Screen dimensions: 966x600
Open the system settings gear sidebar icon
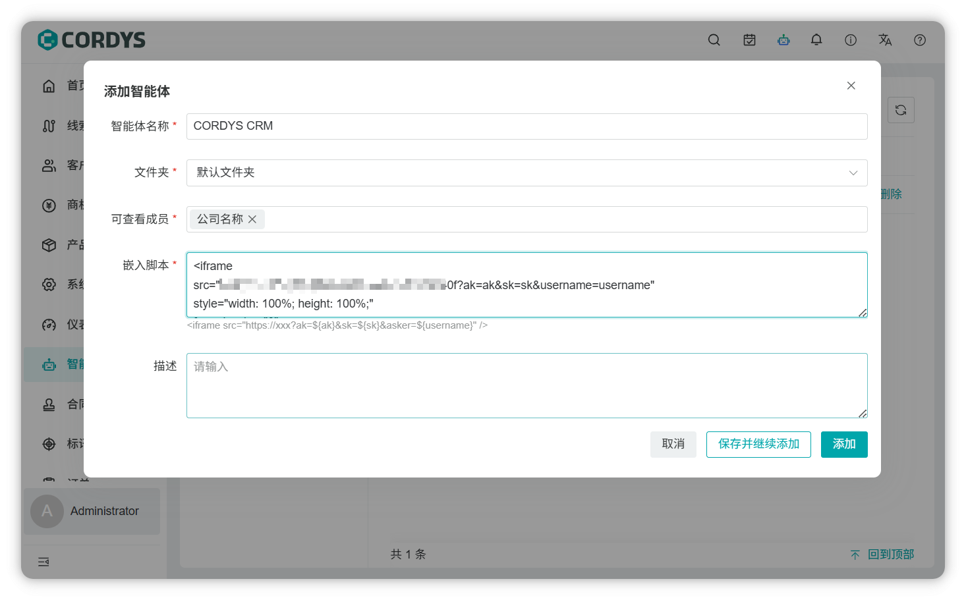point(49,285)
